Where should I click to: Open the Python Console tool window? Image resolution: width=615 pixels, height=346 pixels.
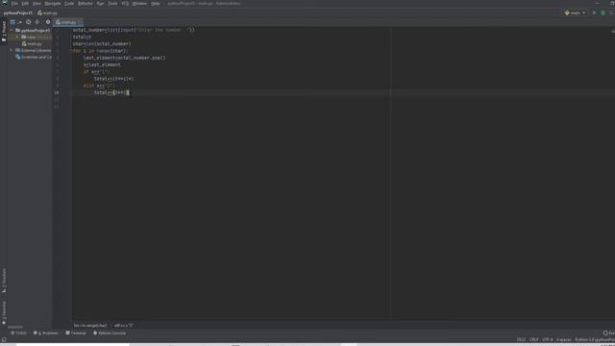pos(110,334)
